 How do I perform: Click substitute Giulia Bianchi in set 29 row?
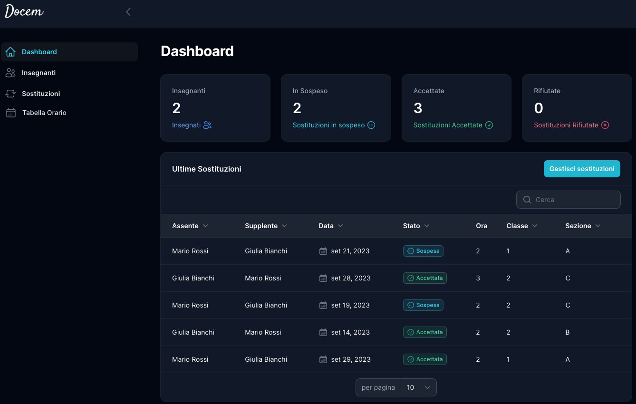(266, 359)
